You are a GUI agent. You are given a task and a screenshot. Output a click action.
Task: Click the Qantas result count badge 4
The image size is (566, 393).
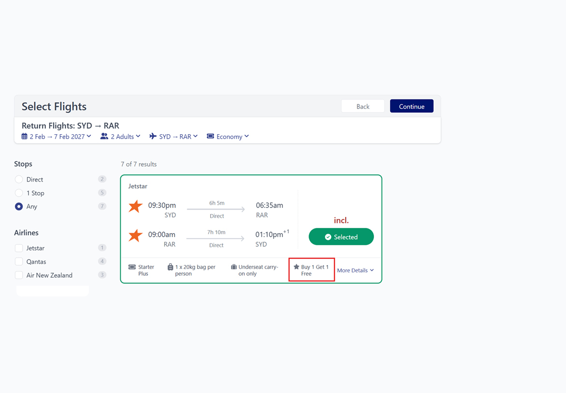[102, 261]
